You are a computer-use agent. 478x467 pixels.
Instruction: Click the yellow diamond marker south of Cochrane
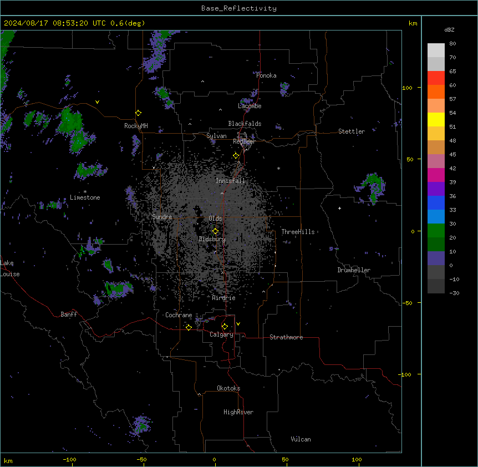click(189, 328)
